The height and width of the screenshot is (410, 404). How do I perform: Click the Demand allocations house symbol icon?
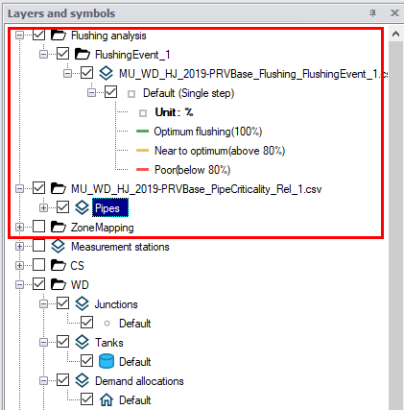coord(107,399)
